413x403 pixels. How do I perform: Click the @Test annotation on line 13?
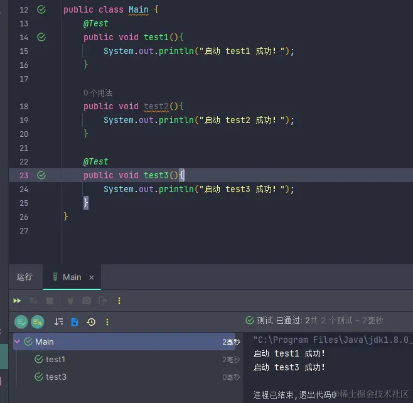point(96,23)
